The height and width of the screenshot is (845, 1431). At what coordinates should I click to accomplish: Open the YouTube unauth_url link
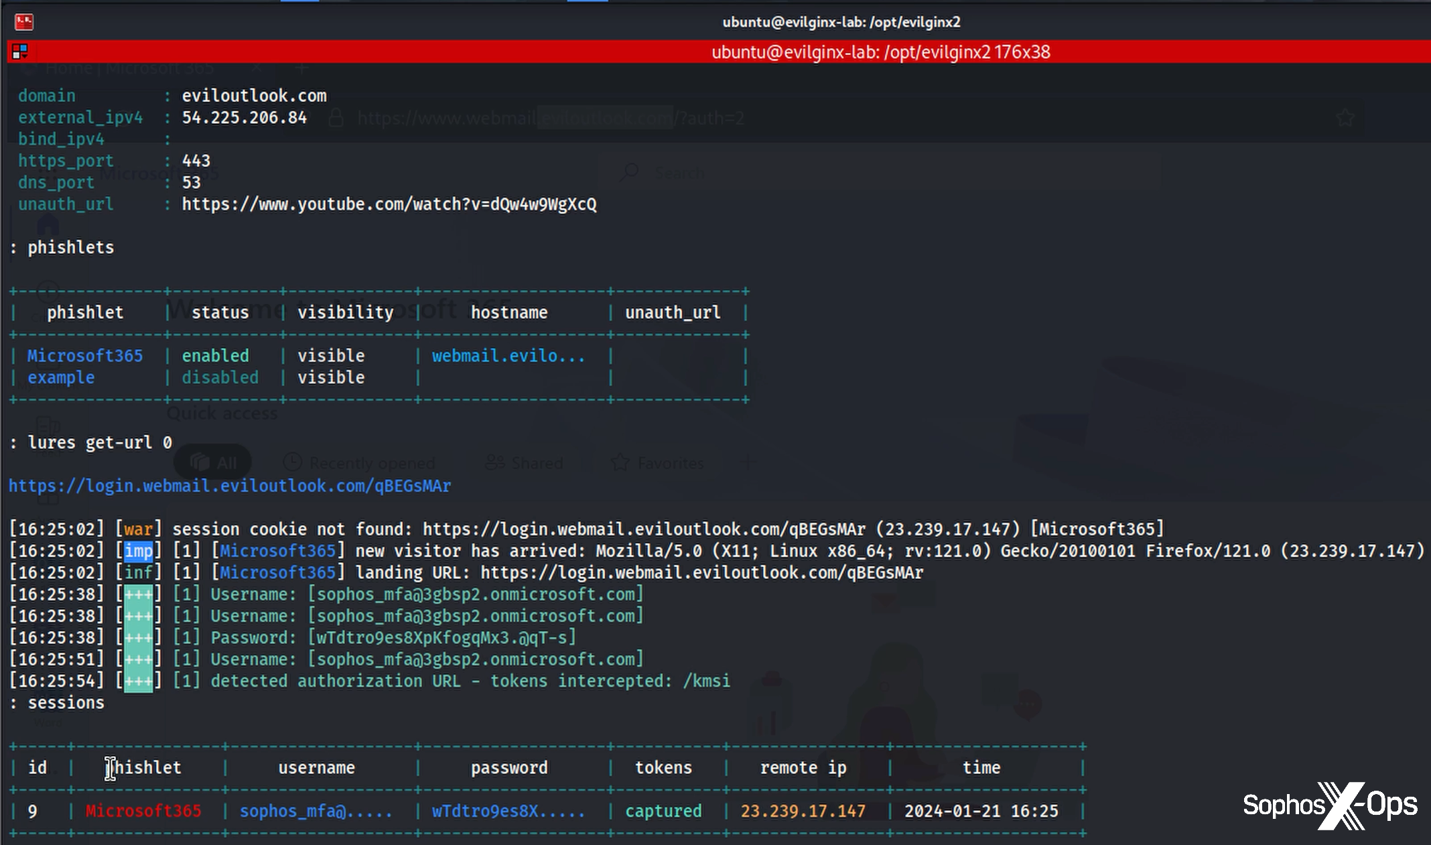click(x=389, y=204)
